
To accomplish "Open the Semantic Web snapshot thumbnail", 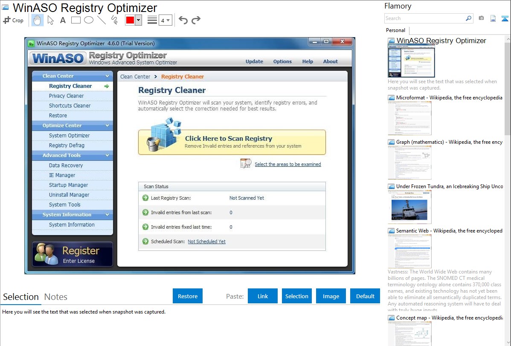I will click(409, 251).
